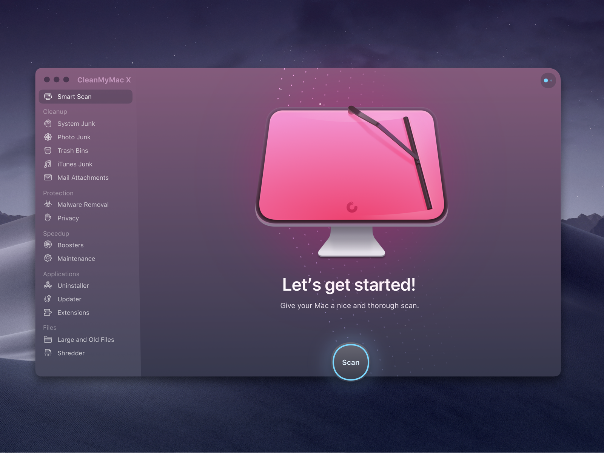Click the Privacy hand icon
This screenshot has height=453, width=604.
coord(48,218)
